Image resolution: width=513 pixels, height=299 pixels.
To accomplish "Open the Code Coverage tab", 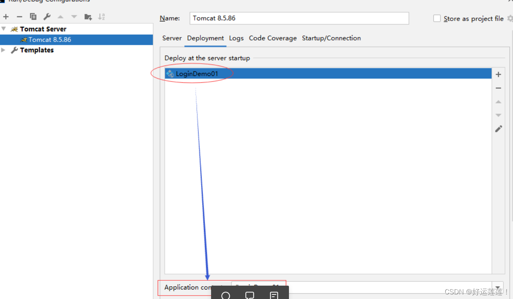I will coord(273,38).
